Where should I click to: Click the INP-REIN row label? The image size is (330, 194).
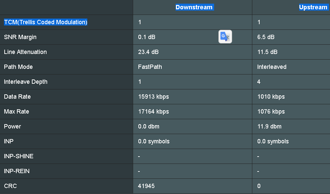click(17, 171)
